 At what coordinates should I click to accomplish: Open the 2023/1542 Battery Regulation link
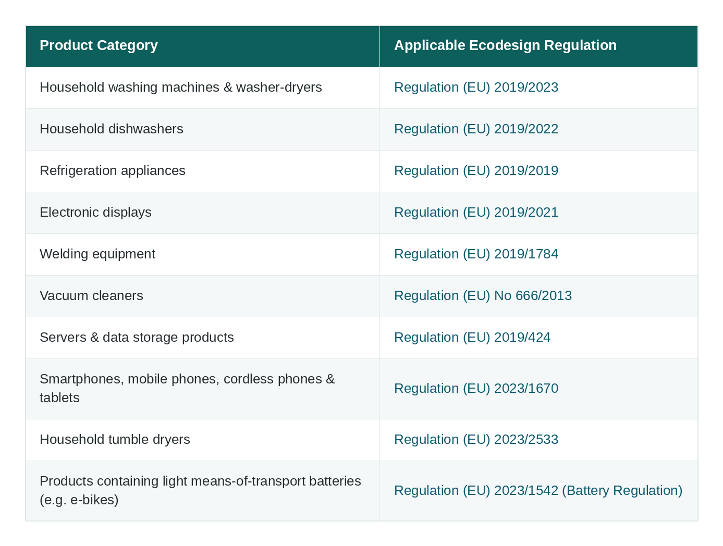[538, 490]
